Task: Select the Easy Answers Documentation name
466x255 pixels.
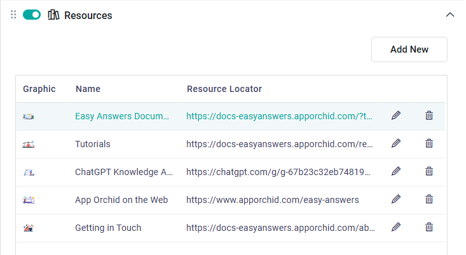Action: (123, 116)
